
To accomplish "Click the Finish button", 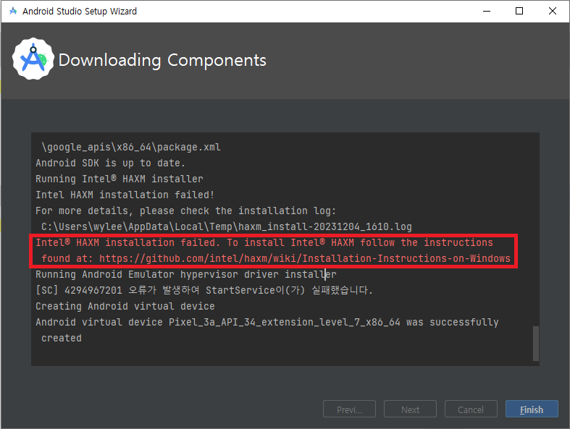I will (532, 409).
